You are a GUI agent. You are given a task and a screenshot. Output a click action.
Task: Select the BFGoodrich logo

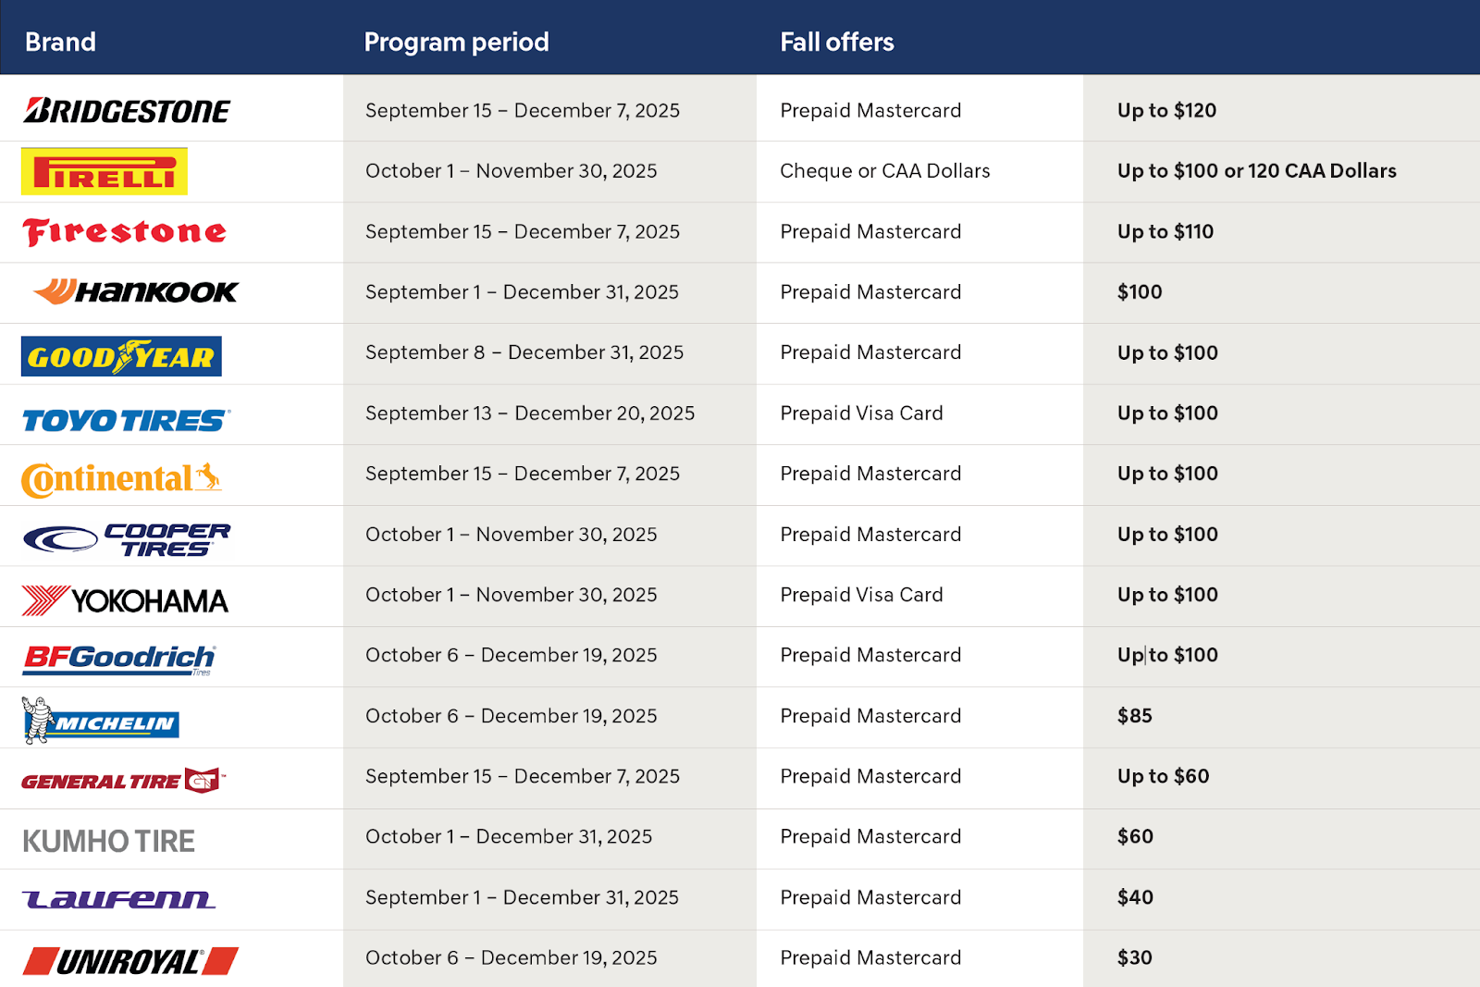pyautogui.click(x=119, y=660)
